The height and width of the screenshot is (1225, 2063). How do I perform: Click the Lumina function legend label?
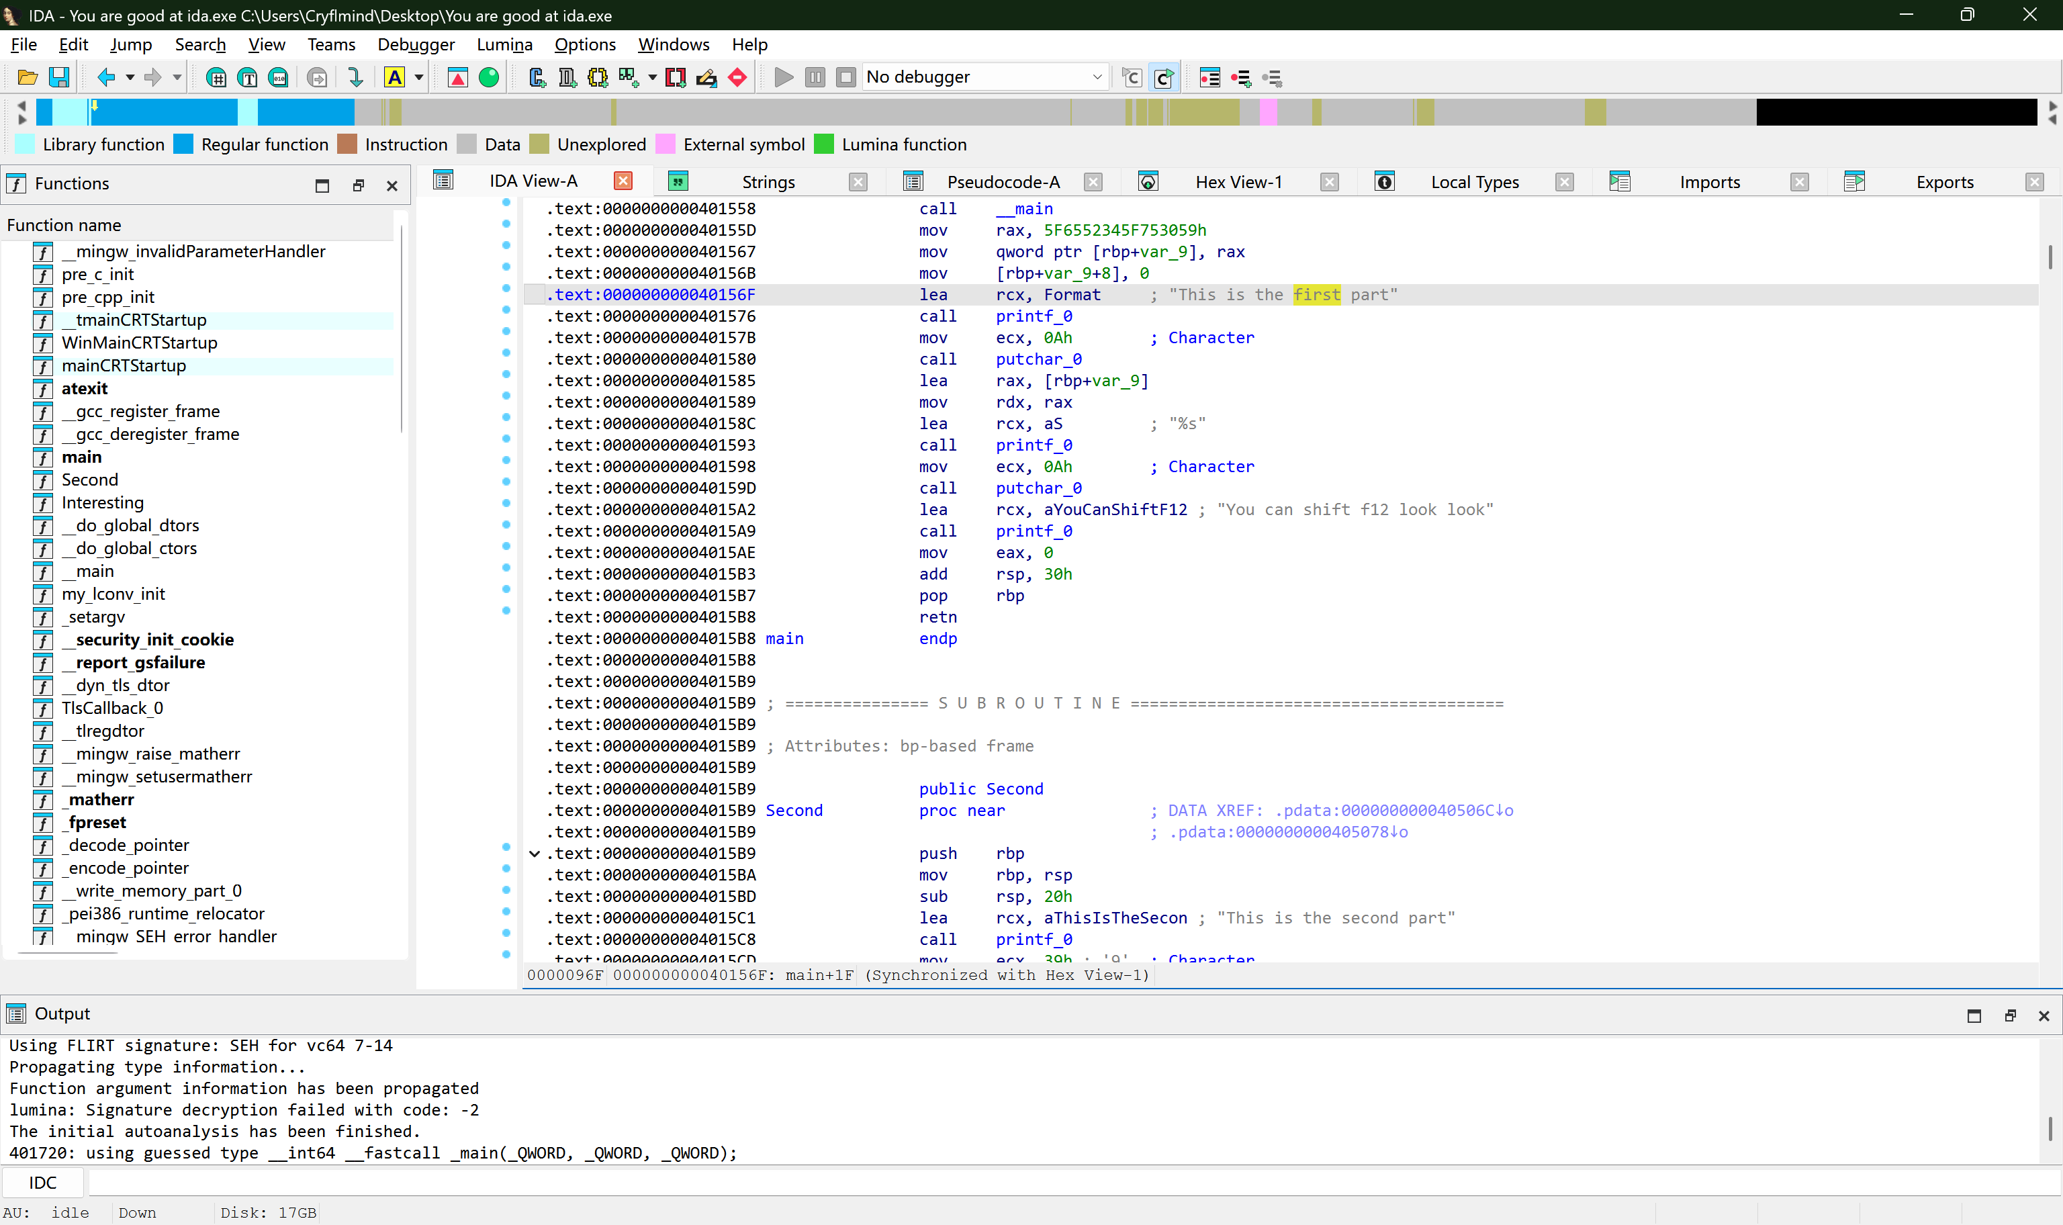pyautogui.click(x=905, y=144)
